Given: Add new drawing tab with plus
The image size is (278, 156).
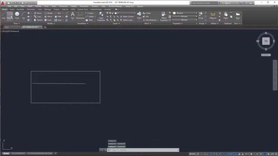Looking at the screenshot, I should (x=45, y=27).
